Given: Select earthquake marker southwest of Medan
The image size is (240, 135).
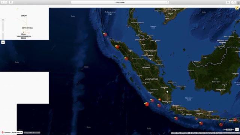Looking at the screenshot, I should pyautogui.click(x=126, y=58).
